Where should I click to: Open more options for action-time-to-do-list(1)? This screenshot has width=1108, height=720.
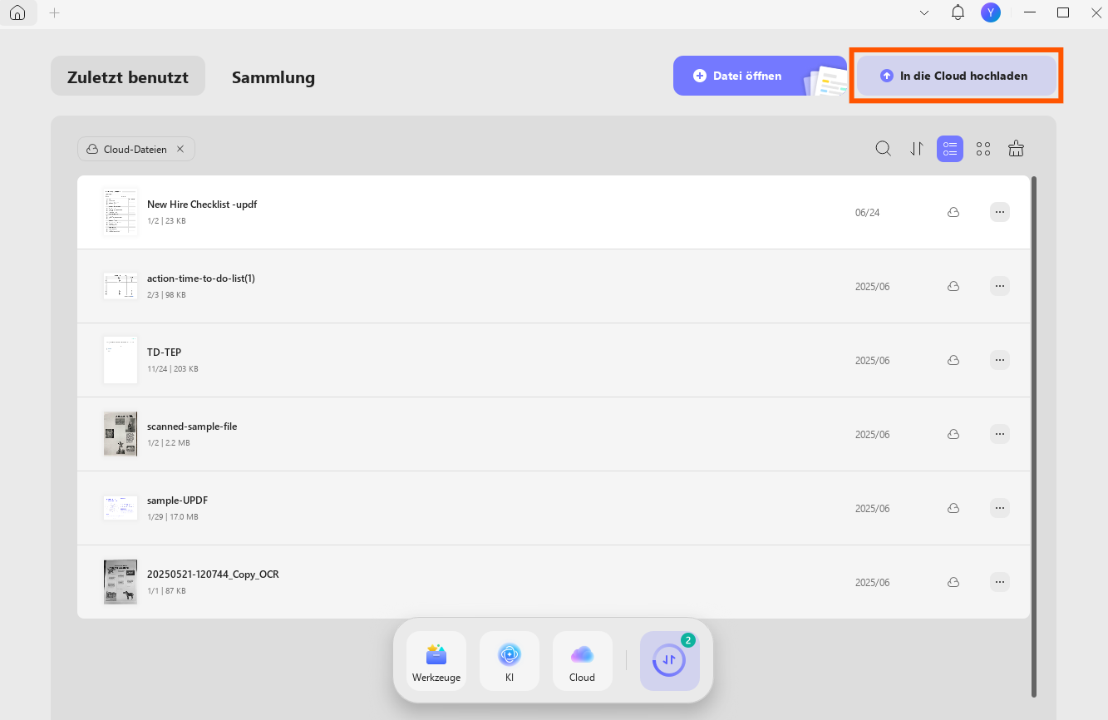click(1000, 286)
